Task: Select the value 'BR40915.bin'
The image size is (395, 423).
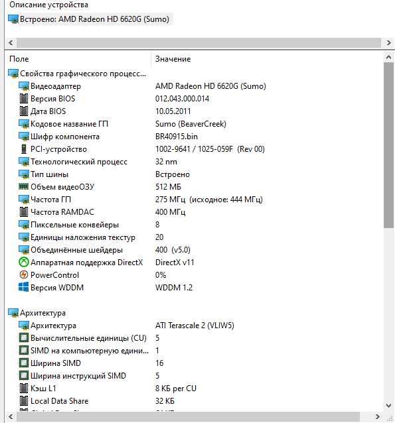Action: 177,137
